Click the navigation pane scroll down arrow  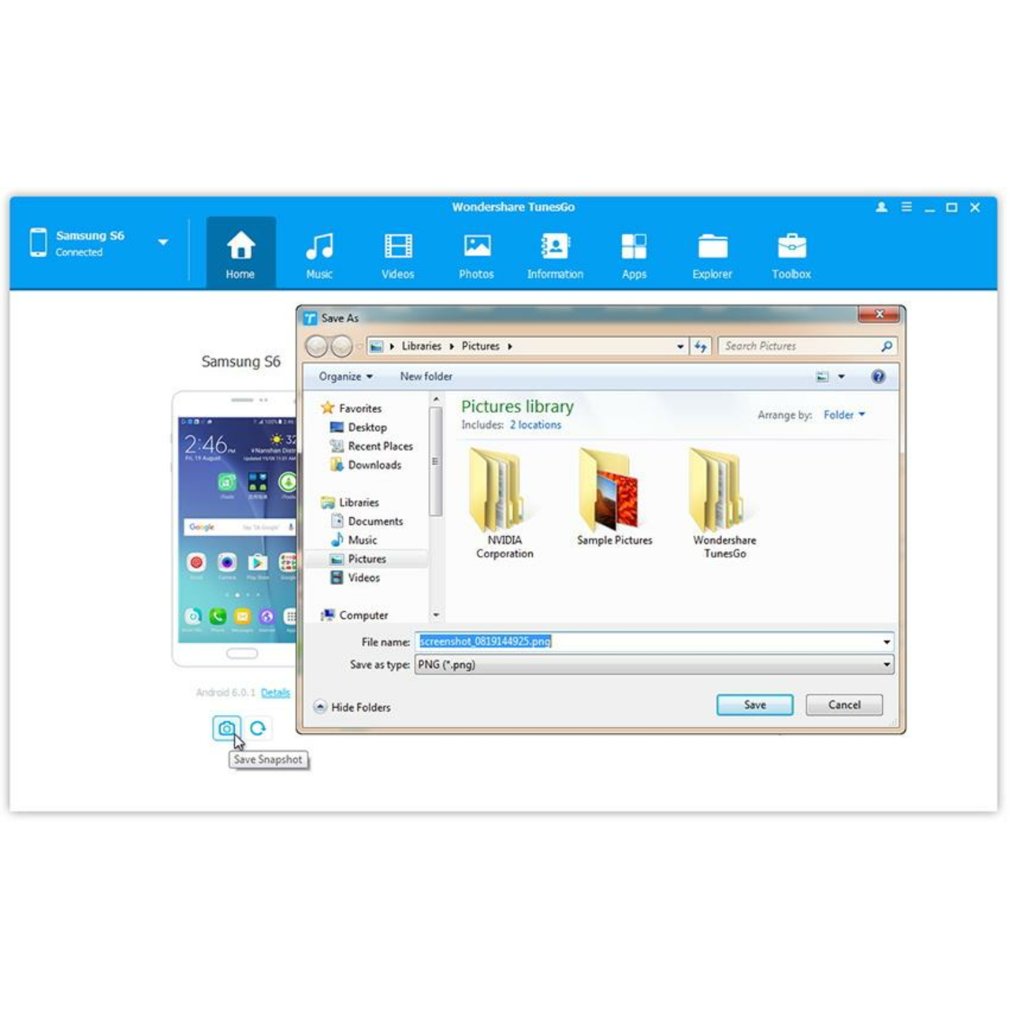[435, 616]
